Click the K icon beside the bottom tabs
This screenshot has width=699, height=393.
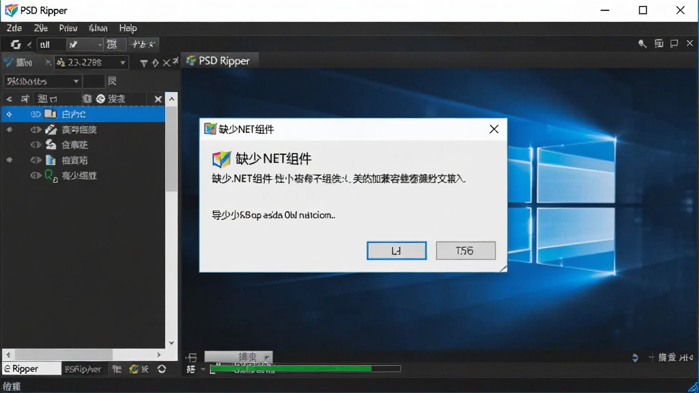point(145,369)
